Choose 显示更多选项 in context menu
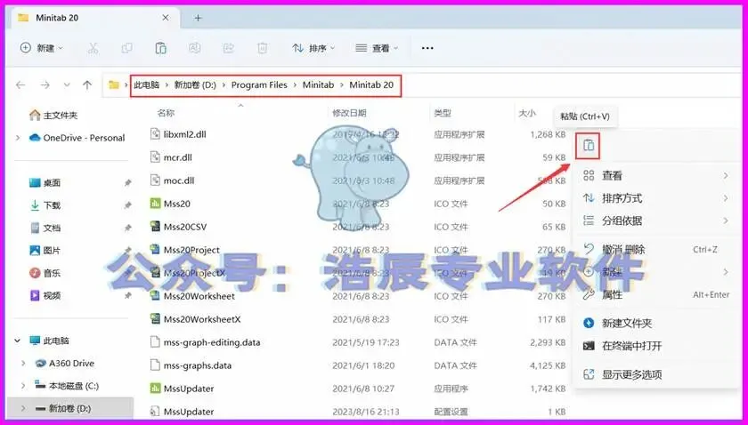748x425 pixels. pyautogui.click(x=656, y=374)
